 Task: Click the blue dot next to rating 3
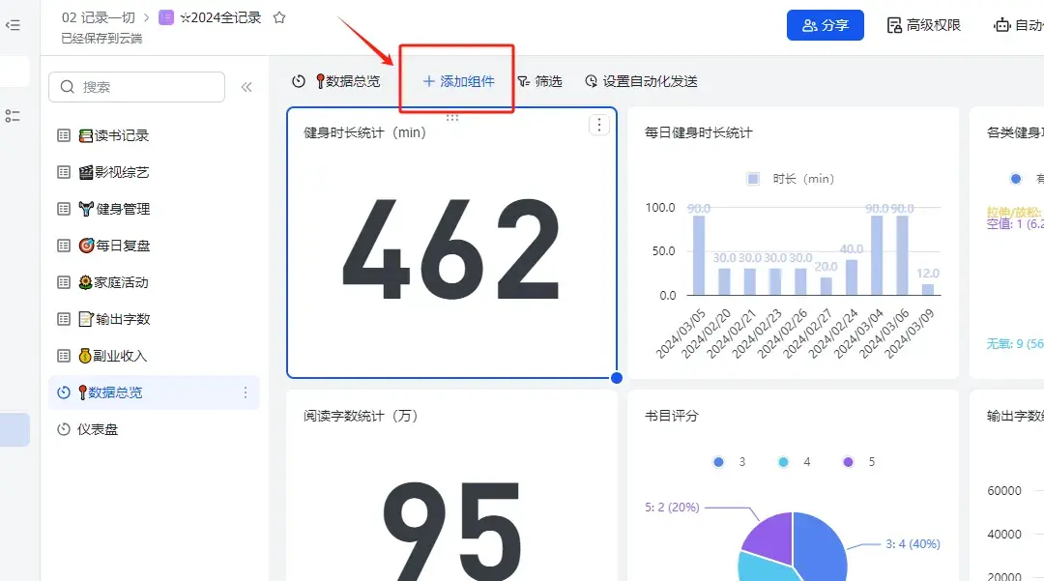718,462
